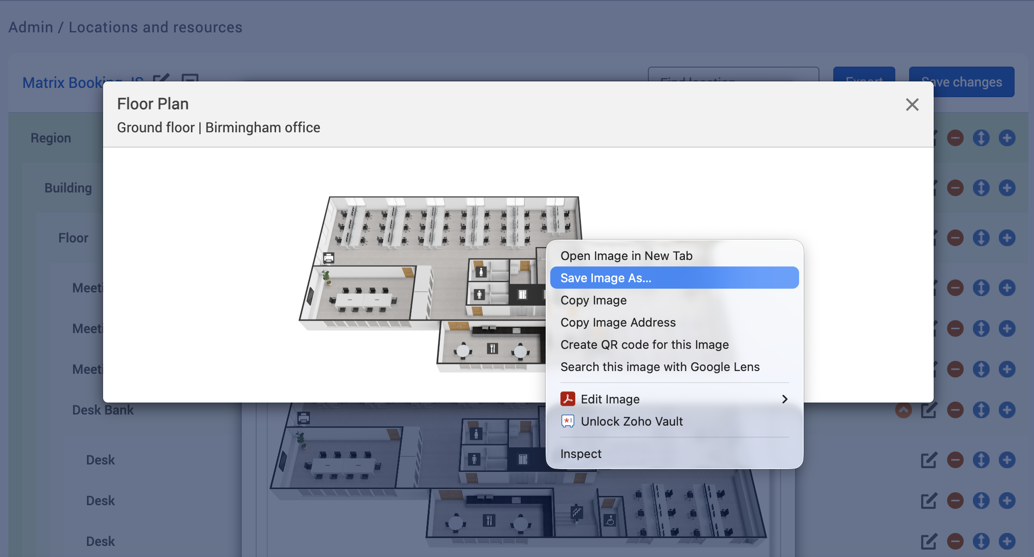Choose Inspect from the context menu
Image resolution: width=1034 pixels, height=557 pixels.
(x=675, y=454)
